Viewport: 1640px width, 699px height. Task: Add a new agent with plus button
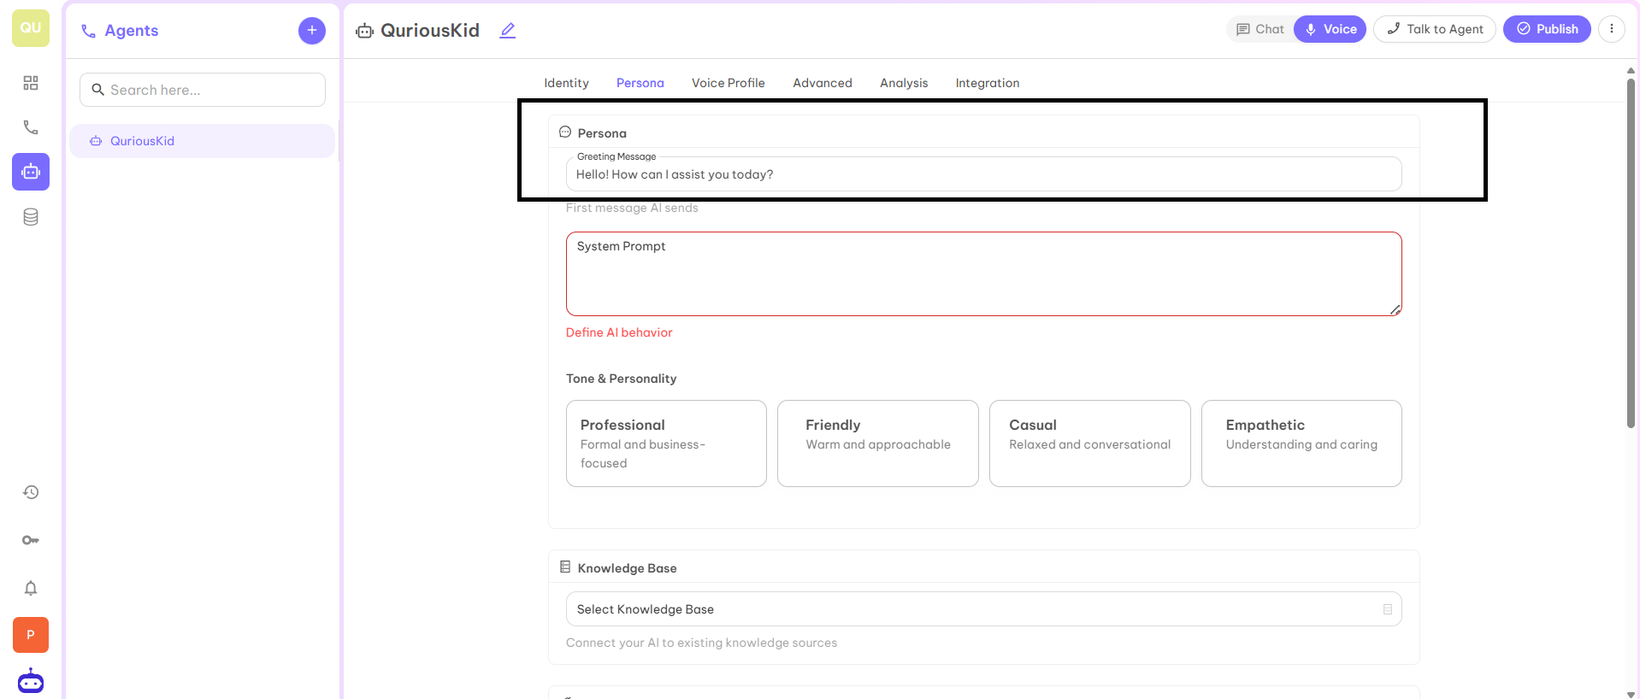pyautogui.click(x=312, y=31)
